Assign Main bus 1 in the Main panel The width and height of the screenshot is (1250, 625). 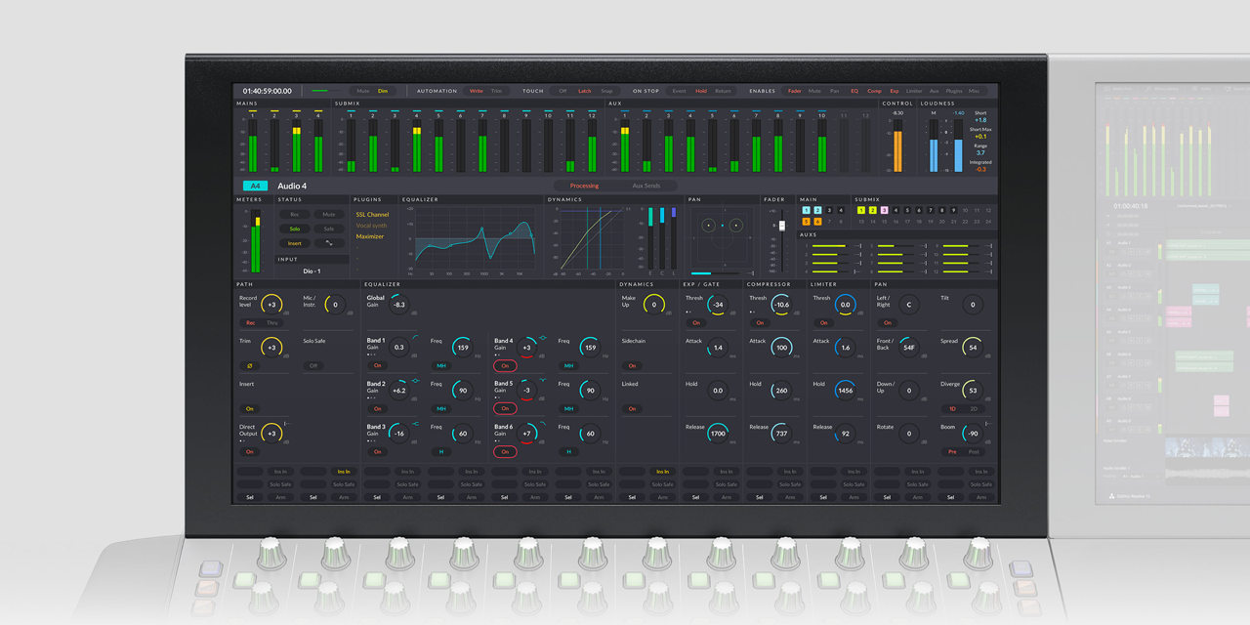click(x=806, y=210)
